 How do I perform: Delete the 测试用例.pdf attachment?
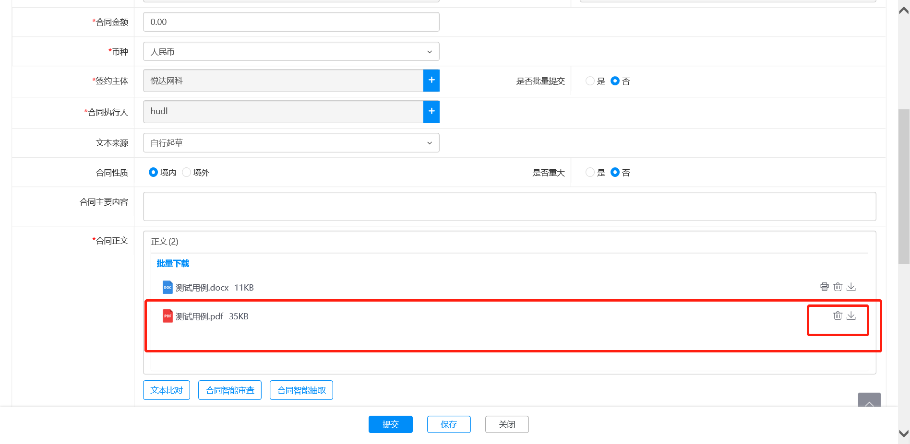(x=838, y=315)
